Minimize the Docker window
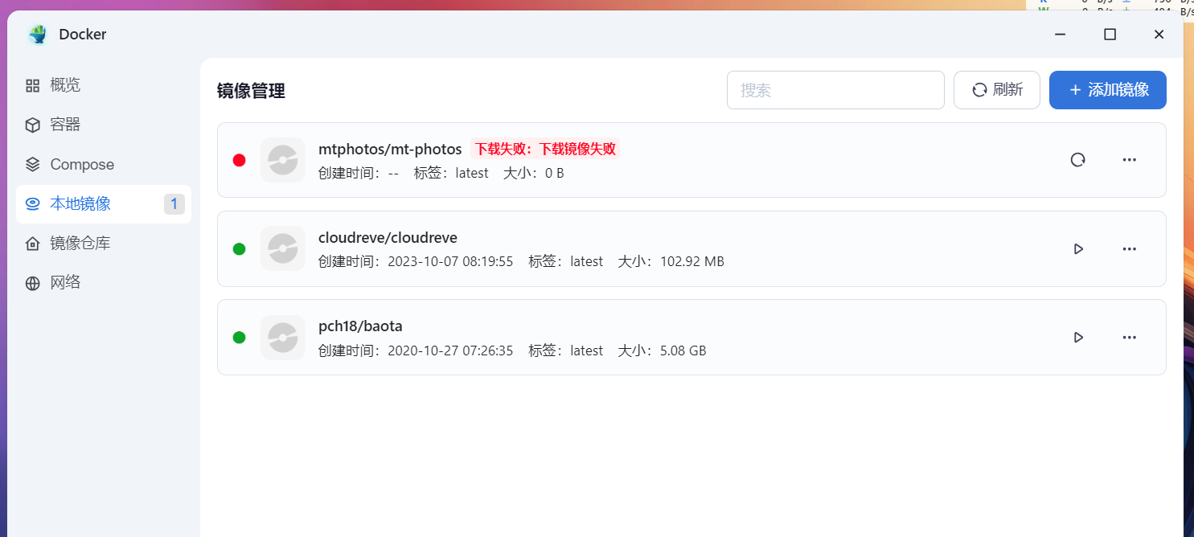Image resolution: width=1194 pixels, height=537 pixels. pyautogui.click(x=1061, y=35)
